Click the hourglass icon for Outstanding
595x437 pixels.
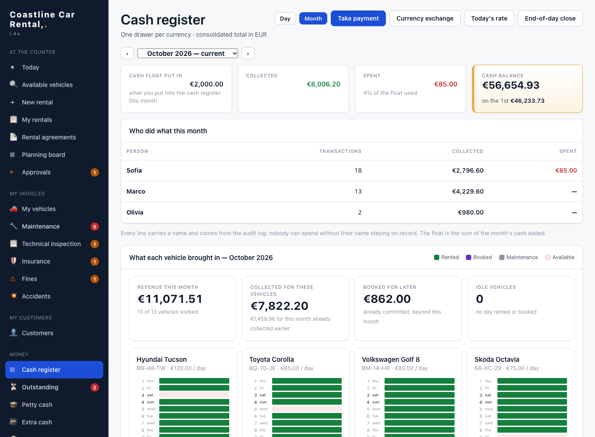click(x=13, y=387)
